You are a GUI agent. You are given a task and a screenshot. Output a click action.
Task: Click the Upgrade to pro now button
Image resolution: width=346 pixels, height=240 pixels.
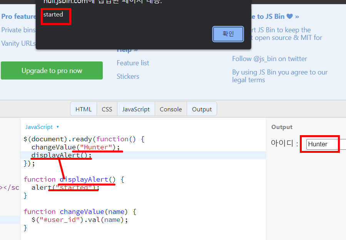(52, 70)
